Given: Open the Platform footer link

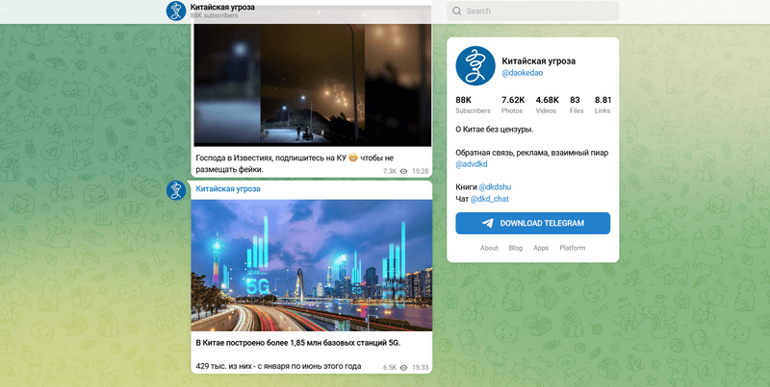Looking at the screenshot, I should click(572, 248).
